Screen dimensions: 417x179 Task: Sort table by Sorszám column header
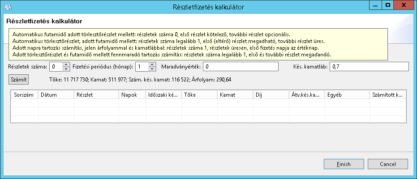[25, 95]
